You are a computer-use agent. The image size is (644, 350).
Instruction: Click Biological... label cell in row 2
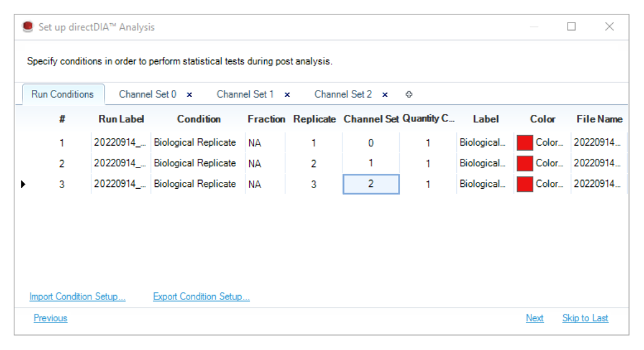click(485, 163)
